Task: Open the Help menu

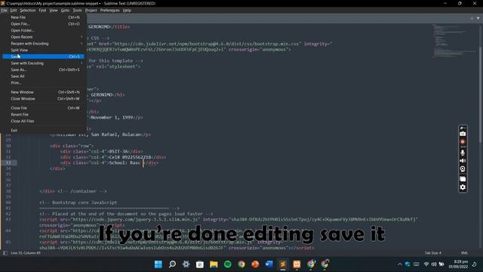Action: (127, 10)
